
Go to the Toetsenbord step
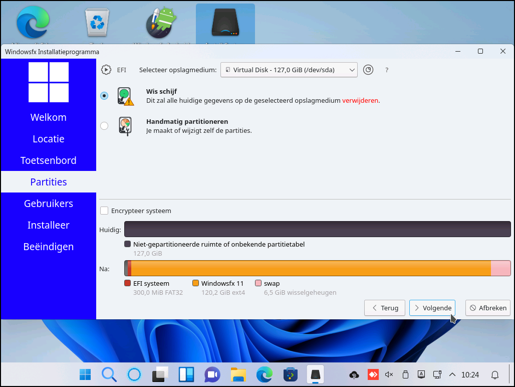pos(49,160)
